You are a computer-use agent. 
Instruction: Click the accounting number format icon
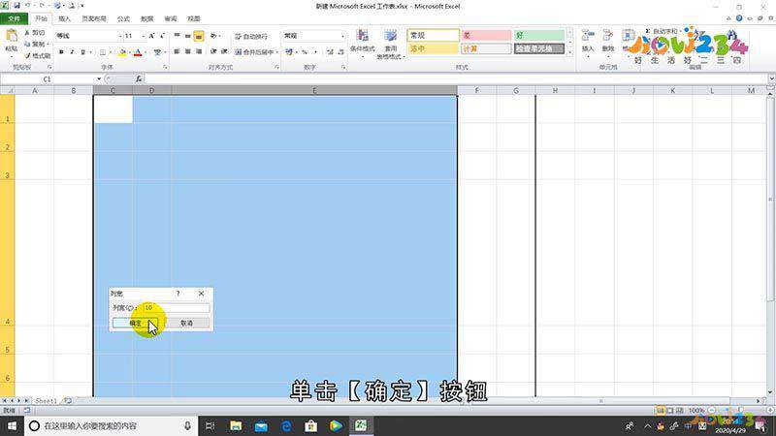click(x=289, y=52)
